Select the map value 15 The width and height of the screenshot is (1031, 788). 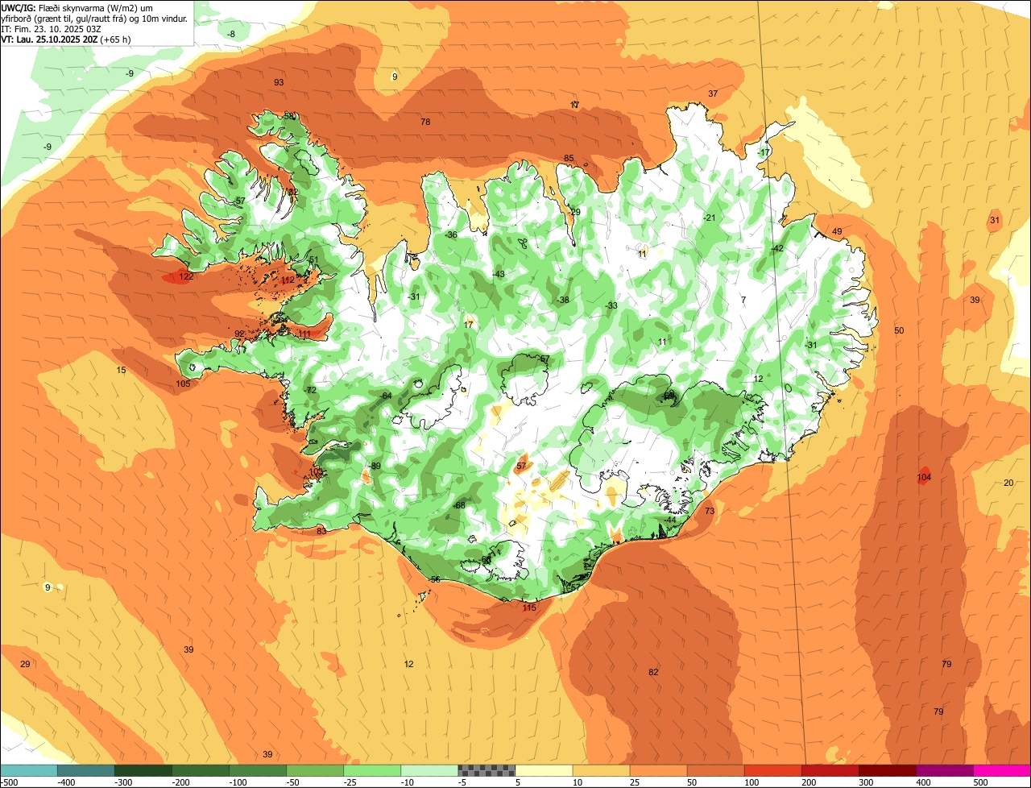121,371
